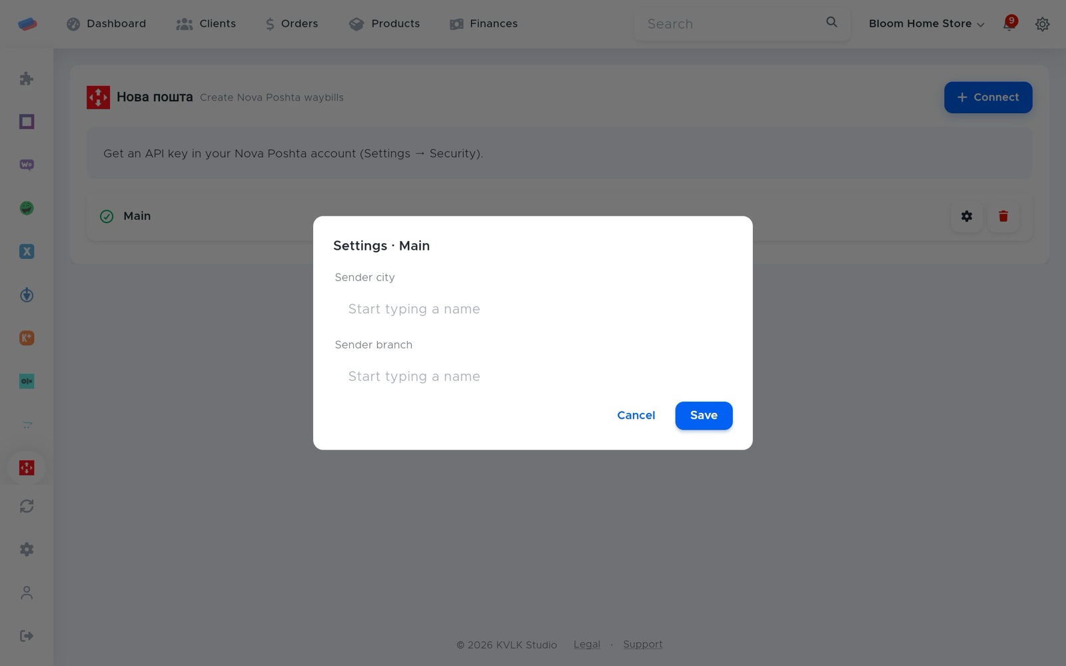This screenshot has height=666, width=1066.
Task: Open the shopping cart sidebar icon
Action: (27, 425)
